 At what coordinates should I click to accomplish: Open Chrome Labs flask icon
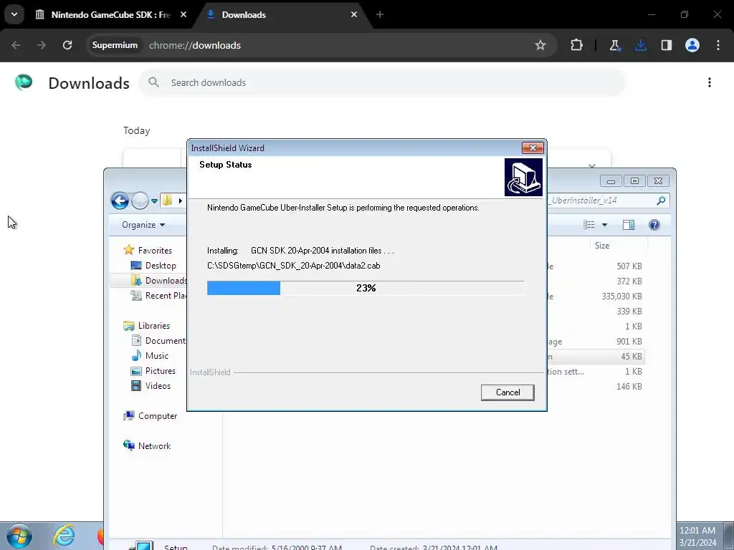(614, 45)
